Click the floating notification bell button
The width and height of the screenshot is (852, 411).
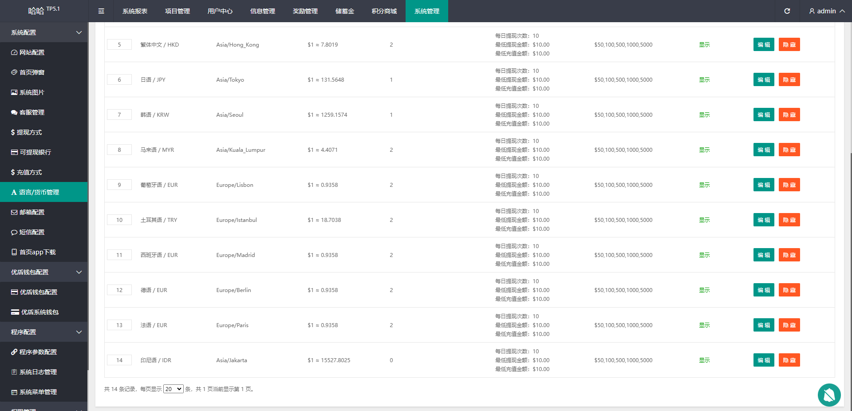tap(829, 395)
